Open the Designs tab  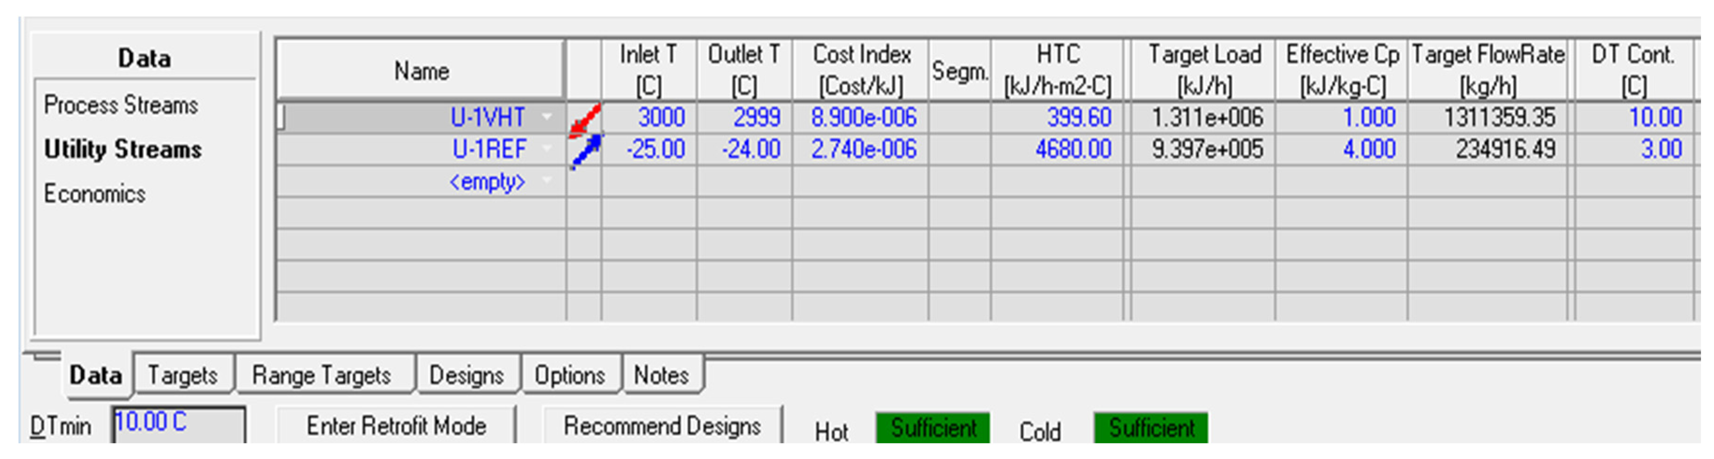pyautogui.click(x=467, y=375)
